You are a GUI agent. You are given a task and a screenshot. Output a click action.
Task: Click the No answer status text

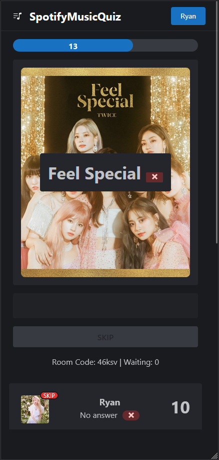point(98,415)
